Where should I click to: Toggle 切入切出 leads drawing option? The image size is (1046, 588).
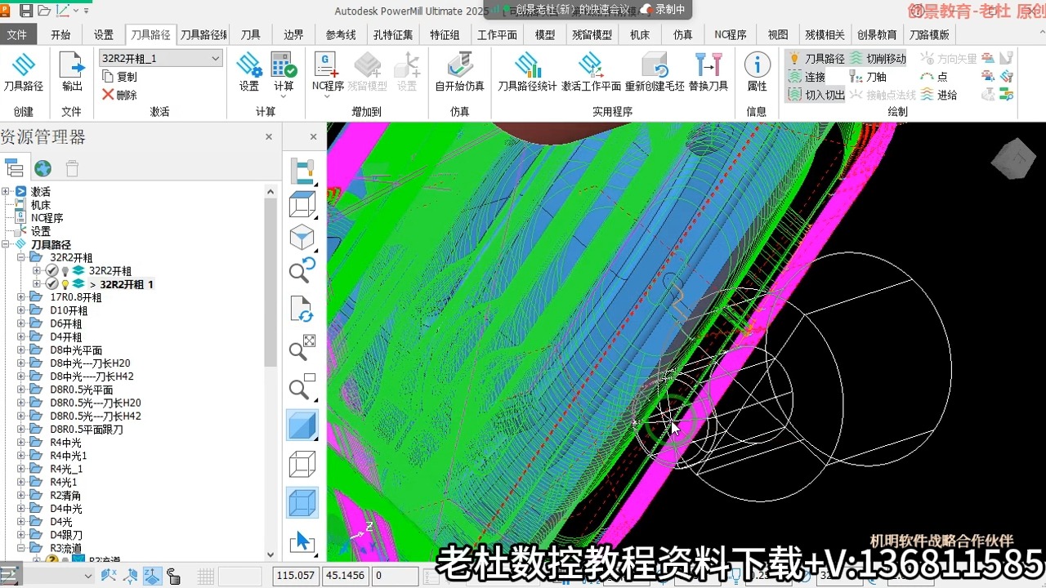pyautogui.click(x=816, y=94)
